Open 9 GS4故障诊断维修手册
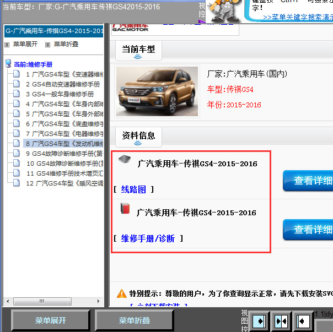 click(x=65, y=154)
